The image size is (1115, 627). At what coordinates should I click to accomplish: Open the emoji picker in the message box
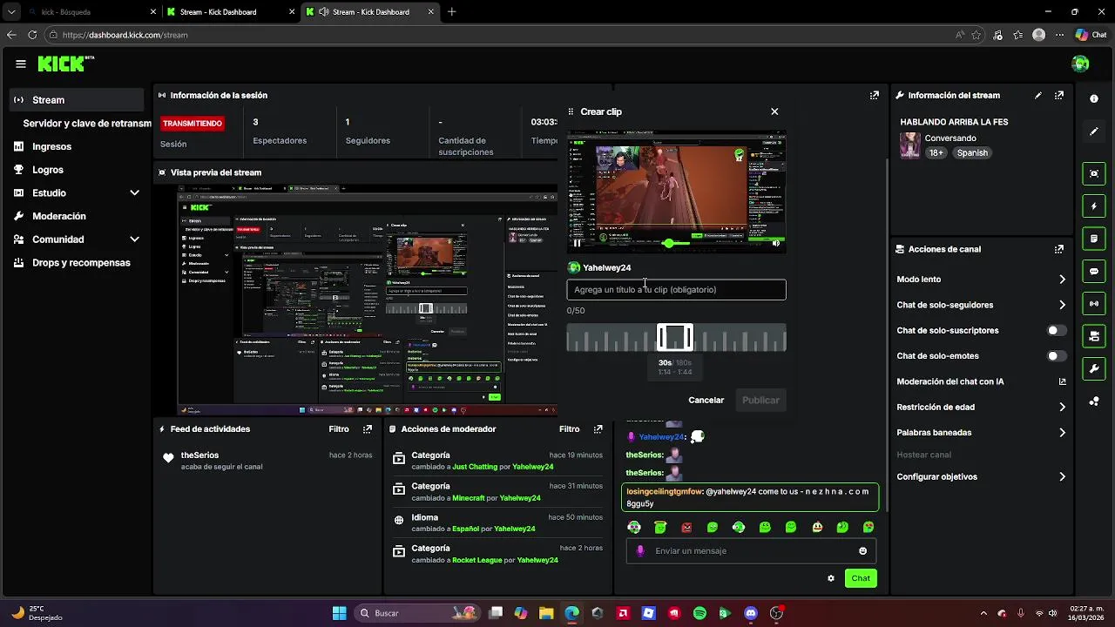pyautogui.click(x=863, y=551)
